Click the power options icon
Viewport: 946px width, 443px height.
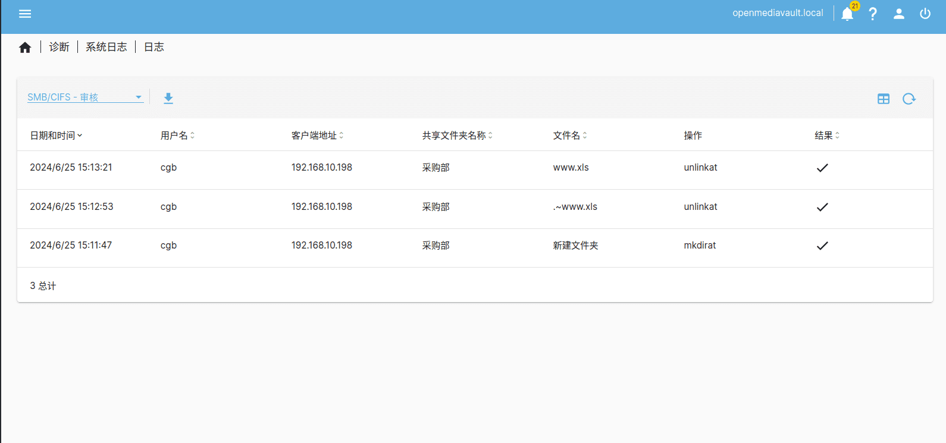tap(925, 14)
